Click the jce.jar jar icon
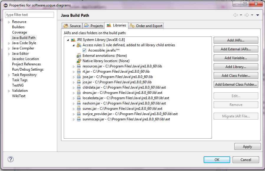The image size is (265, 171). (x=79, y=82)
